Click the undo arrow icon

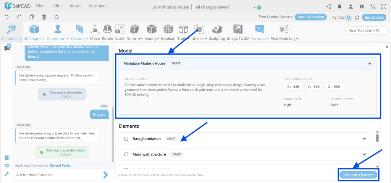coord(7,17)
